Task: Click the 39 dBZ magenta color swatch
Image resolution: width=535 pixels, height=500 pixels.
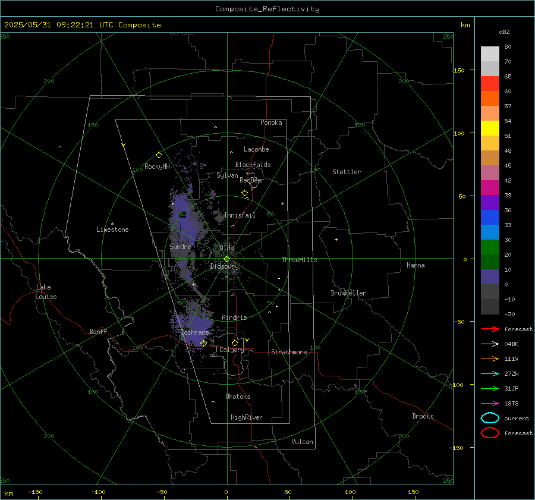Action: (490, 188)
